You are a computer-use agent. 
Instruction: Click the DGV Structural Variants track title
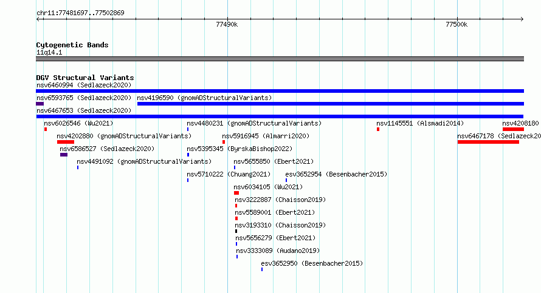pyautogui.click(x=85, y=78)
